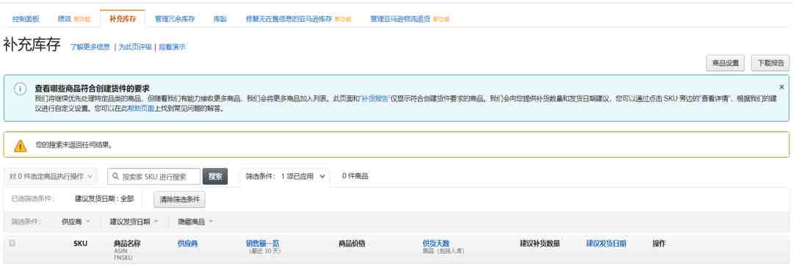Click the 清除筛选条件 button

click(x=180, y=200)
